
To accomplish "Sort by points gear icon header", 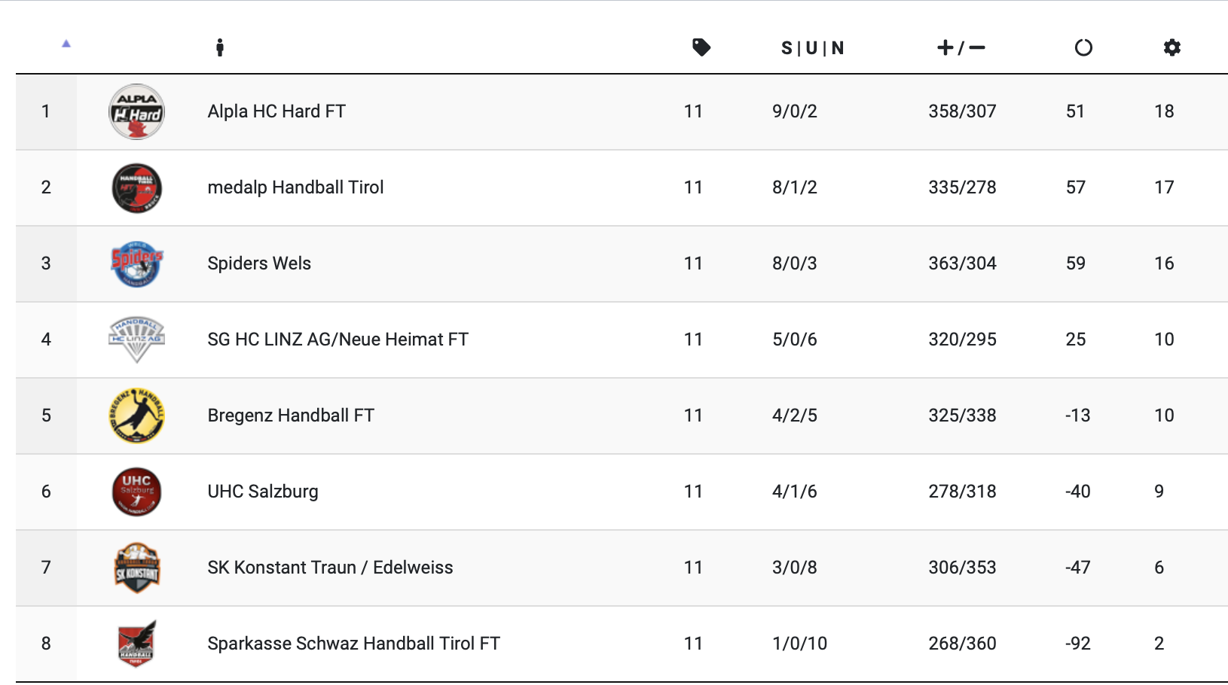I will pos(1171,48).
